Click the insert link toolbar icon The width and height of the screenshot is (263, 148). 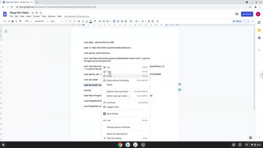coord(100,21)
